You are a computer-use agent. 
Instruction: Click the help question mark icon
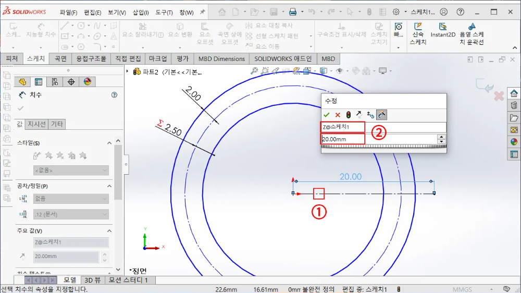coord(460,12)
